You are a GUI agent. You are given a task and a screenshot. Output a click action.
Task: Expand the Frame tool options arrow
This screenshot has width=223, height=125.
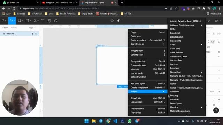(22, 21)
